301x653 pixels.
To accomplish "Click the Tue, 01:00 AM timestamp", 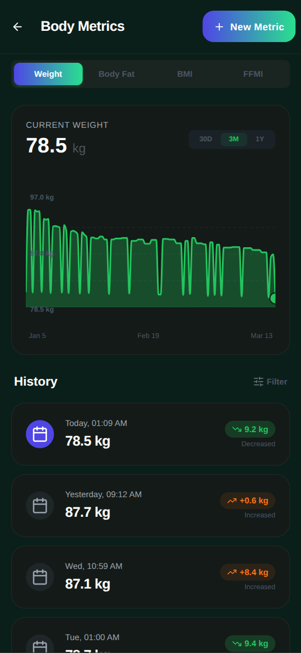I will 92,637.
